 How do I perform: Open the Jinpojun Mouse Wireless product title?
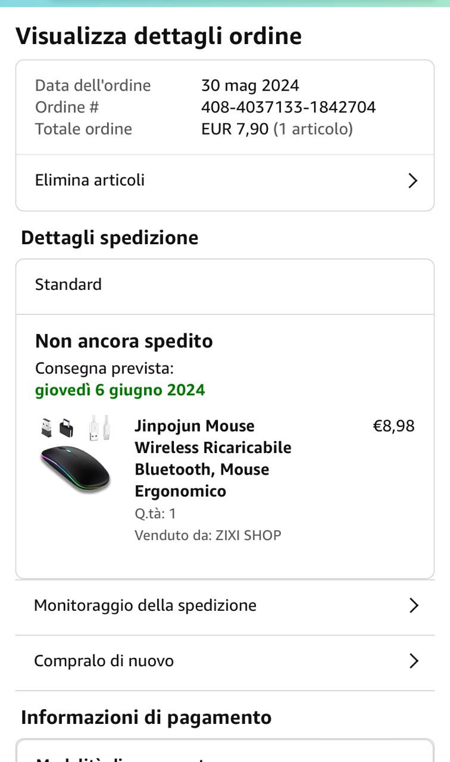click(x=212, y=458)
